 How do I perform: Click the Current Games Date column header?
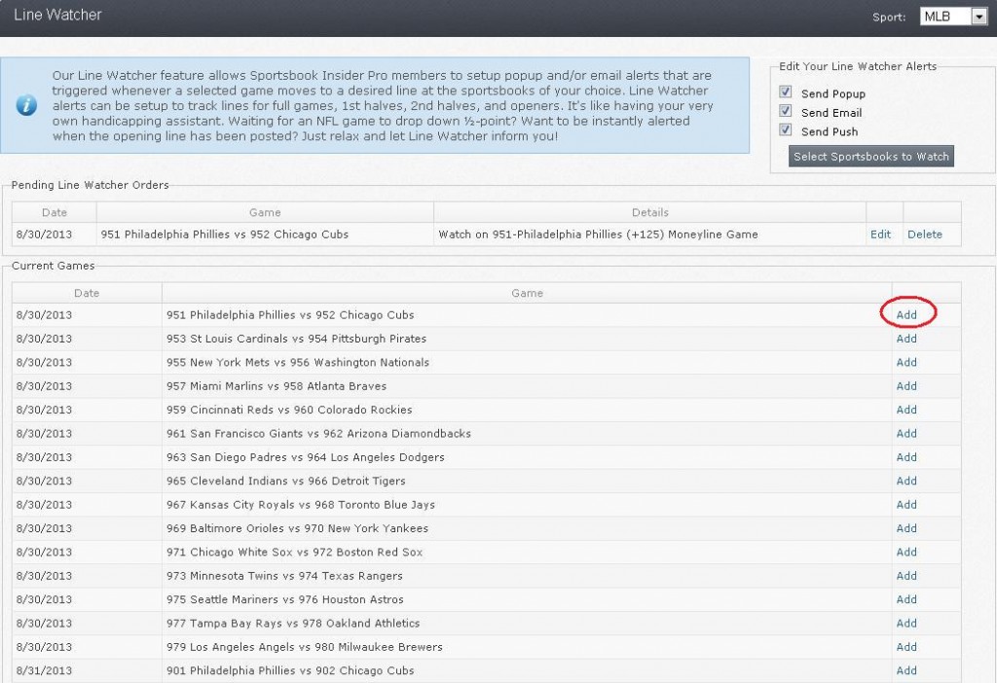[x=87, y=293]
